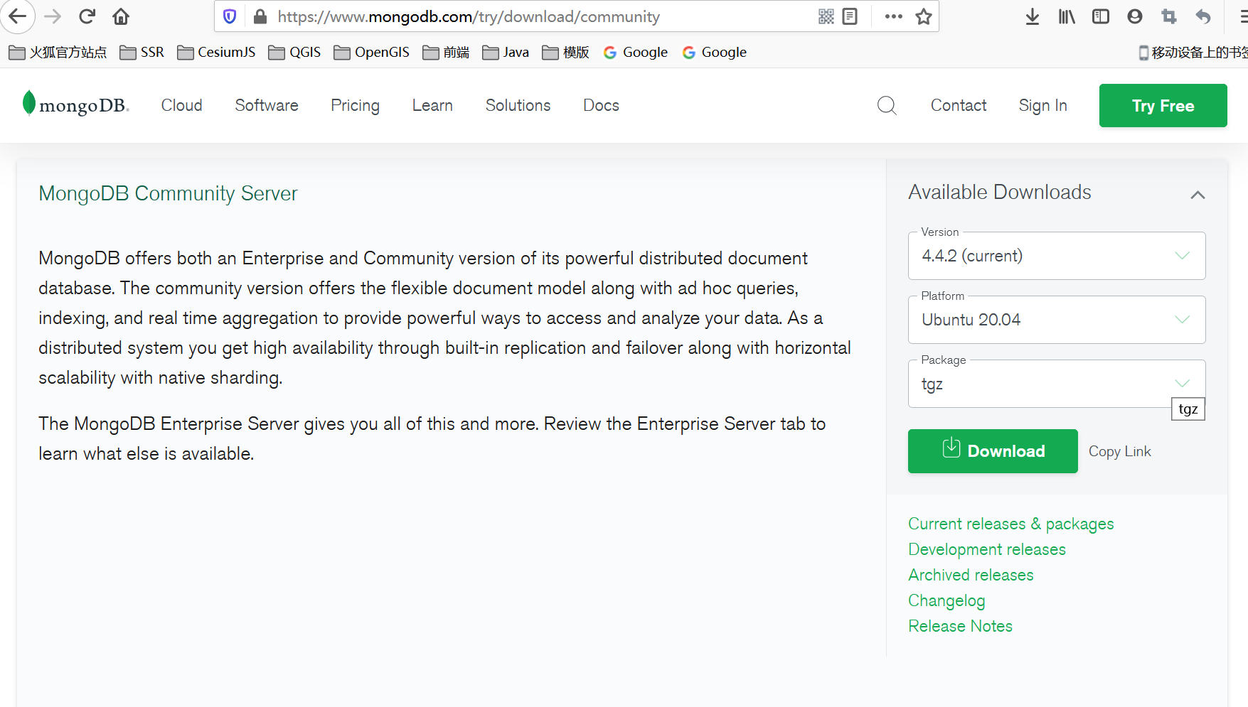Reload the page with the refresh icon
1248x707 pixels.
(87, 16)
